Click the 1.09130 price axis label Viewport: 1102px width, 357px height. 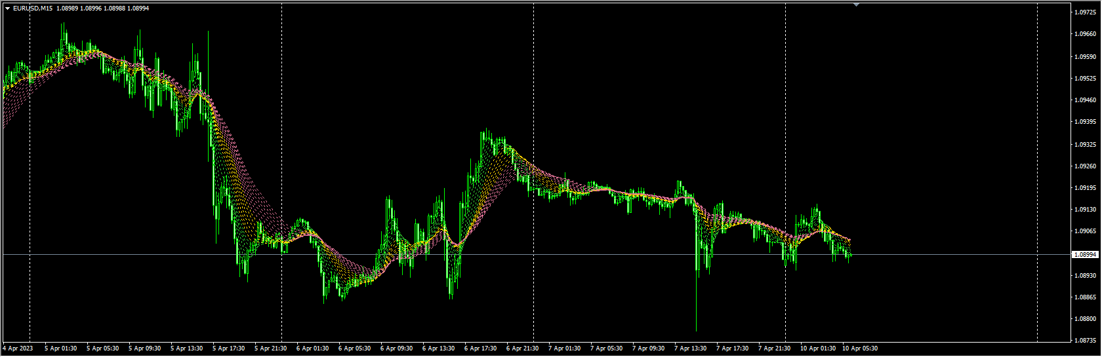tap(1086, 210)
